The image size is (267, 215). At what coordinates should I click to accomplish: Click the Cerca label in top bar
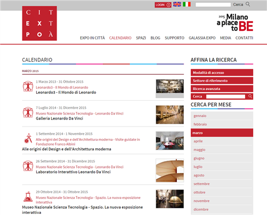click(x=238, y=5)
